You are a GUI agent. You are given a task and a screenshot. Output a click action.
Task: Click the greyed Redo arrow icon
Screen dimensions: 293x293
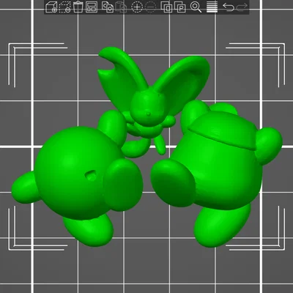242,7
